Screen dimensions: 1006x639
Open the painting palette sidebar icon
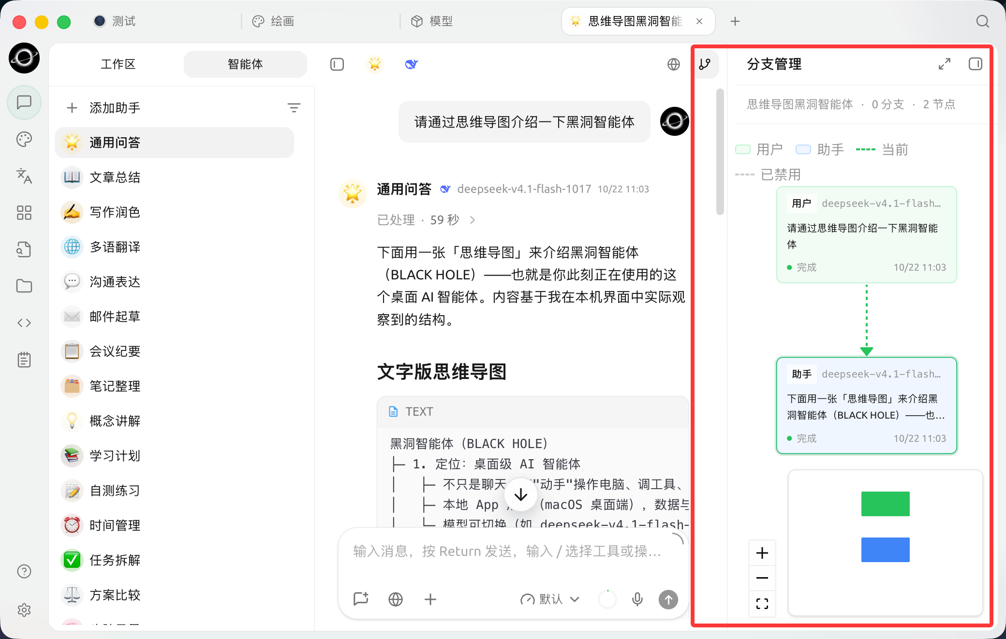pos(24,139)
